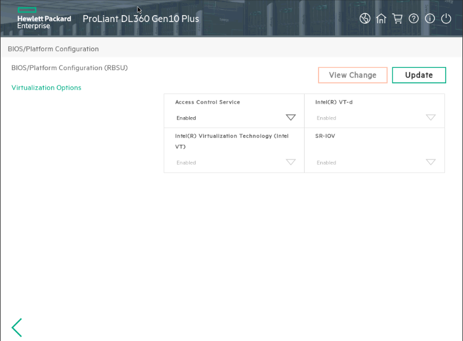Go to the Home icon
This screenshot has width=463, height=341.
click(x=381, y=19)
